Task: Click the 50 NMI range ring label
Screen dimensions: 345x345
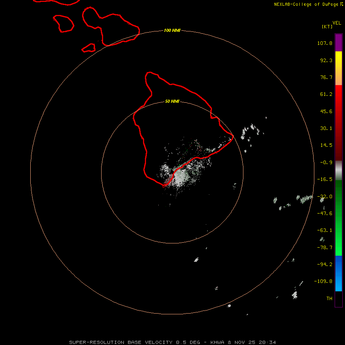Action: pos(172,101)
